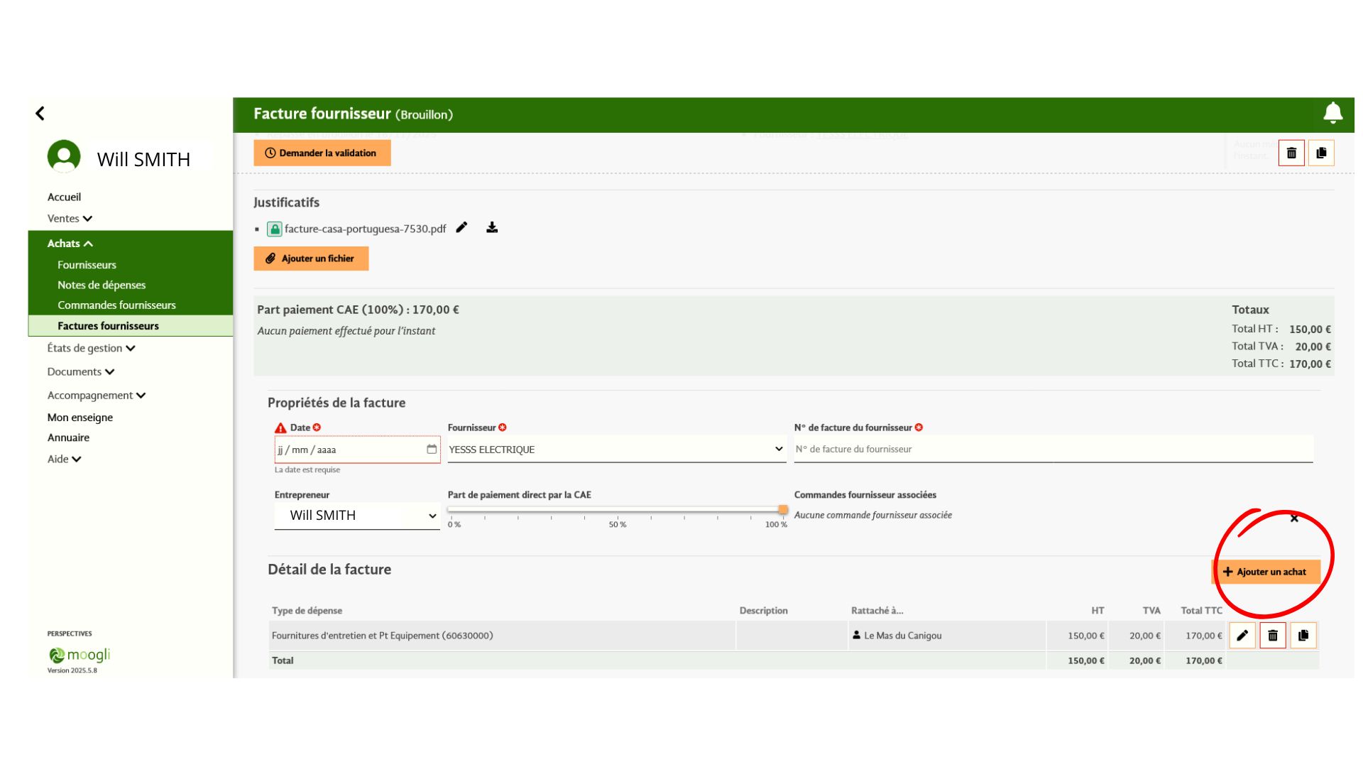Image resolution: width=1363 pixels, height=767 pixels.
Task: Click the Rattaché à… column header
Action: pyautogui.click(x=877, y=611)
